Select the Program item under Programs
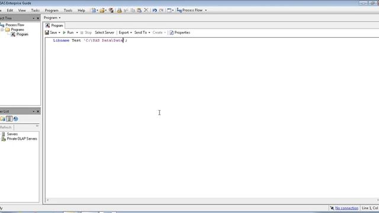This screenshot has height=213, width=379. point(22,34)
